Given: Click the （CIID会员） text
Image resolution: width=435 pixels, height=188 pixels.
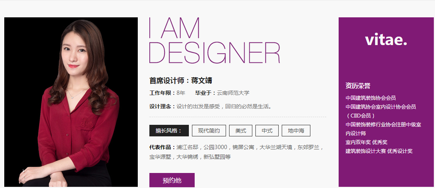Looking at the screenshot, I should pyautogui.click(x=361, y=116).
